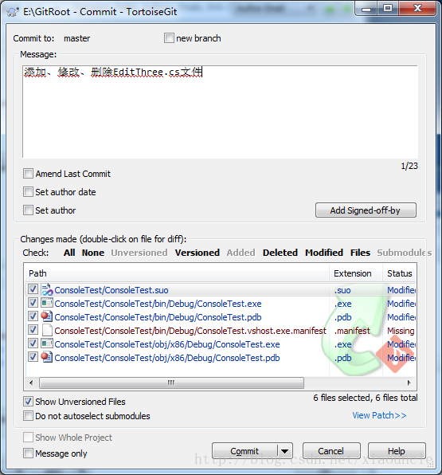
Task: Select ConsoleTest/ConsoleTest.suo row
Action: (221, 290)
